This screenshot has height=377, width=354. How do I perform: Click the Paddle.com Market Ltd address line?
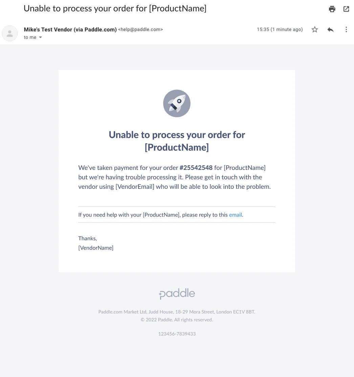coord(177,312)
